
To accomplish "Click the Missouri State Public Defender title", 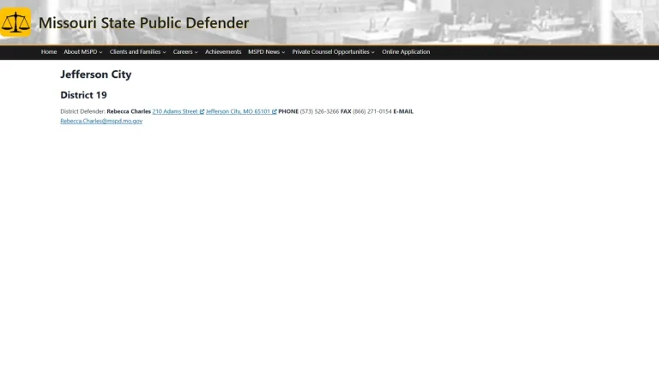I will (144, 22).
